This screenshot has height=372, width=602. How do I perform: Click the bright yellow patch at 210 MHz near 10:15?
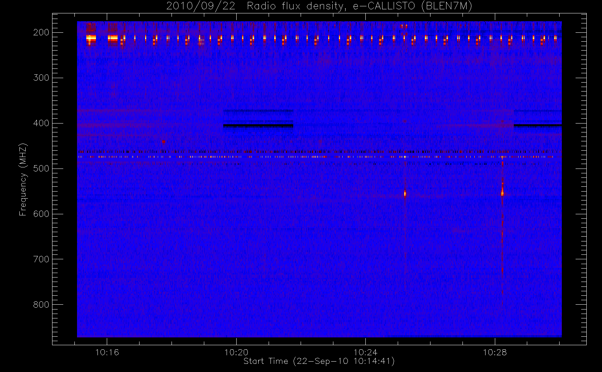pyautogui.click(x=91, y=38)
